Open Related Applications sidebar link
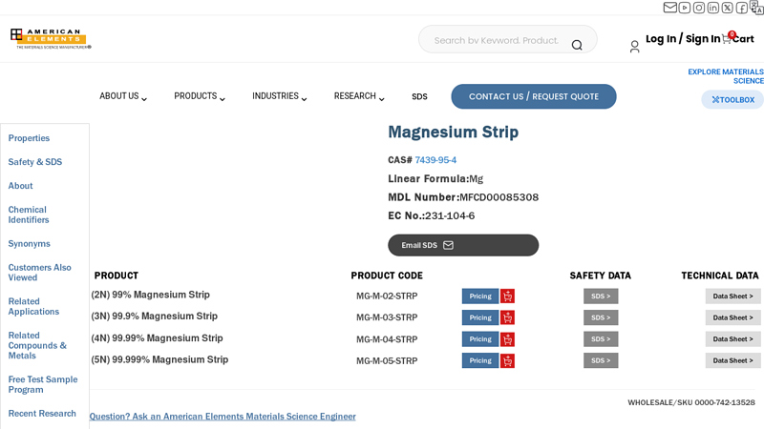Viewport: 764px width, 429px height. 33,306
